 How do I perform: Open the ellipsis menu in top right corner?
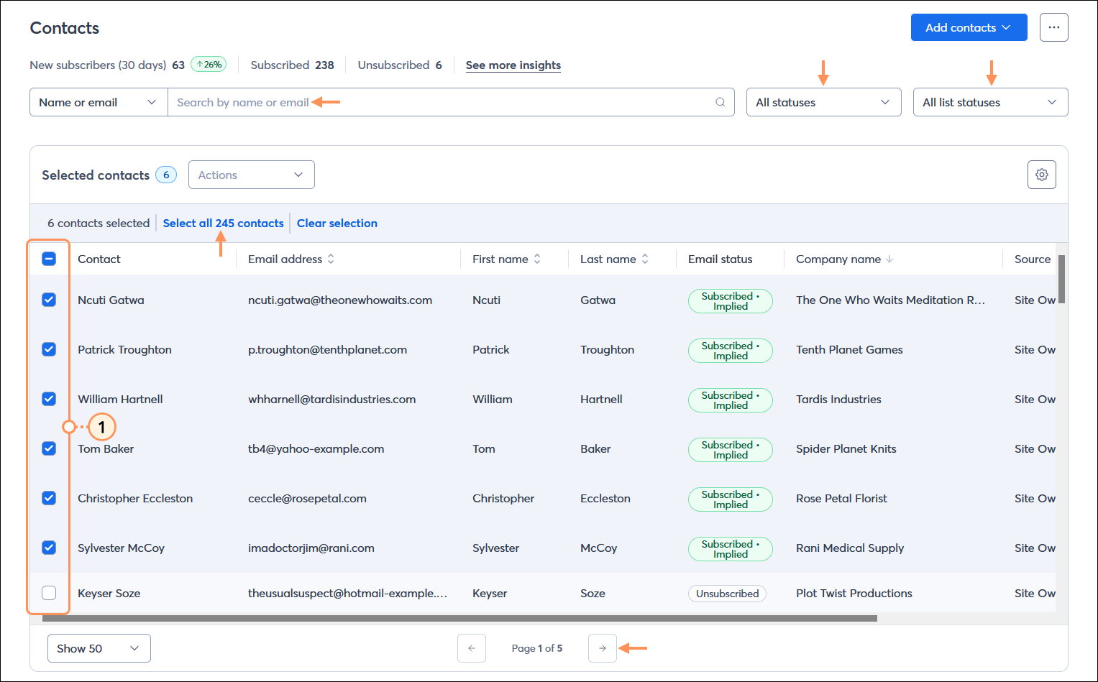point(1053,27)
